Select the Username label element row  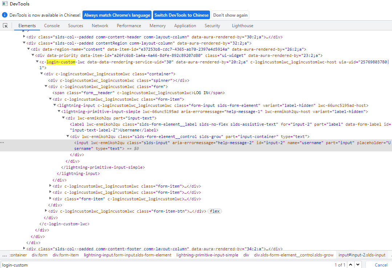coord(230,127)
